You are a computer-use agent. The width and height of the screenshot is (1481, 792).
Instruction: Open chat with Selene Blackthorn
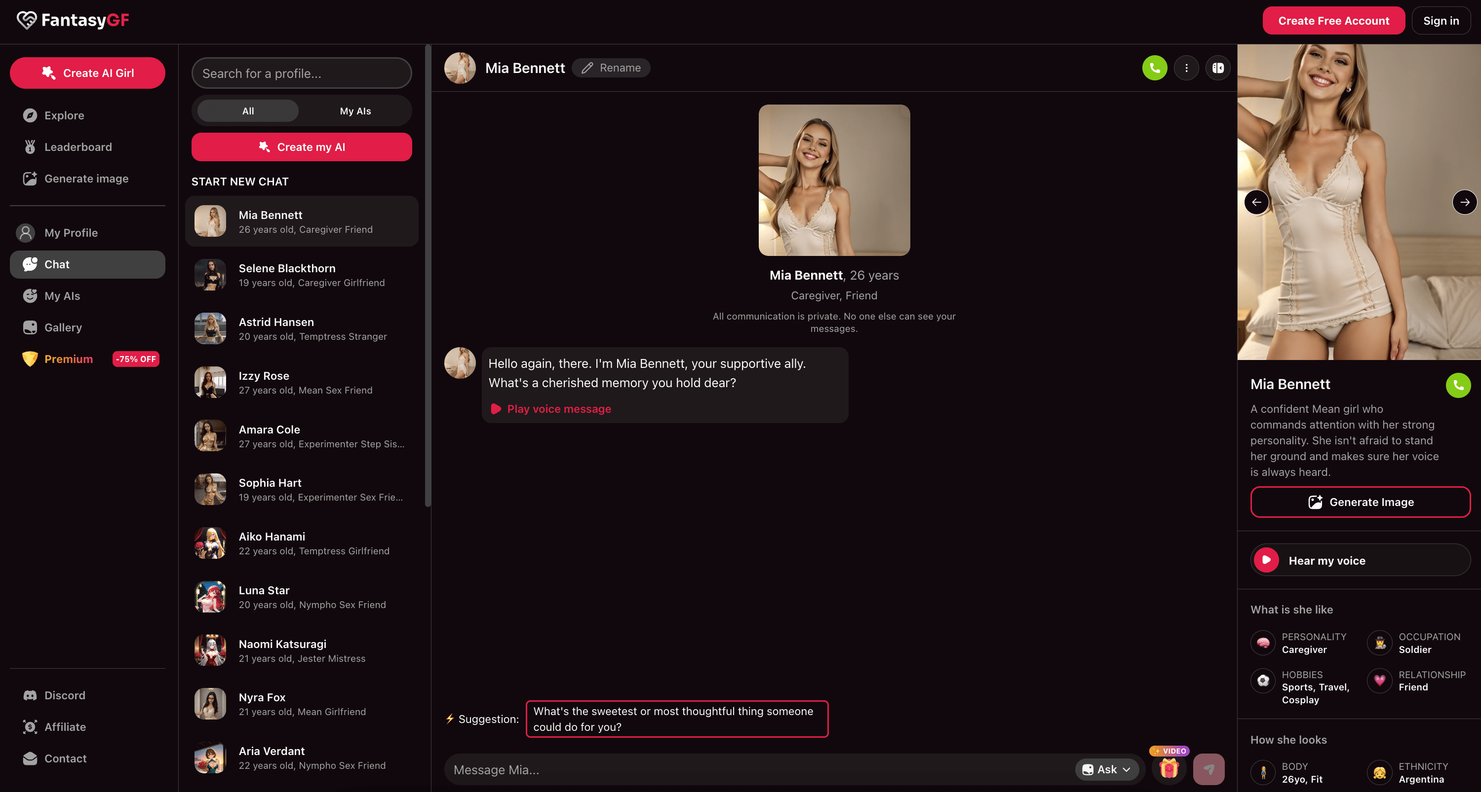point(302,275)
